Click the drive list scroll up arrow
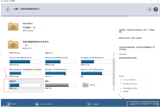 [x=114, y=86]
